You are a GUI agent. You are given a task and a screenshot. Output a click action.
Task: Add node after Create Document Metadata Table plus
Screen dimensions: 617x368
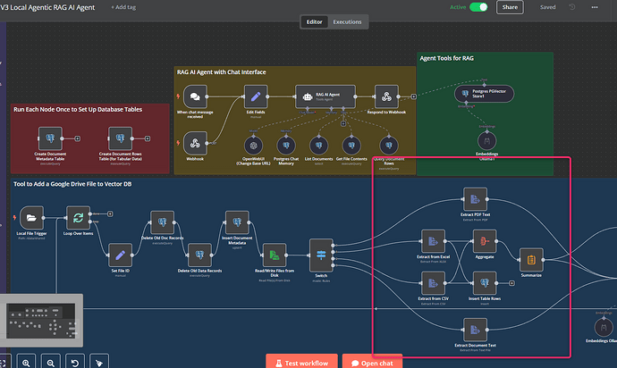pyautogui.click(x=78, y=138)
